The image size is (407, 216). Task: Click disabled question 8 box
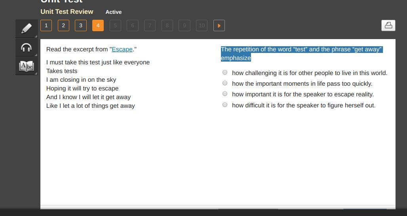167,25
